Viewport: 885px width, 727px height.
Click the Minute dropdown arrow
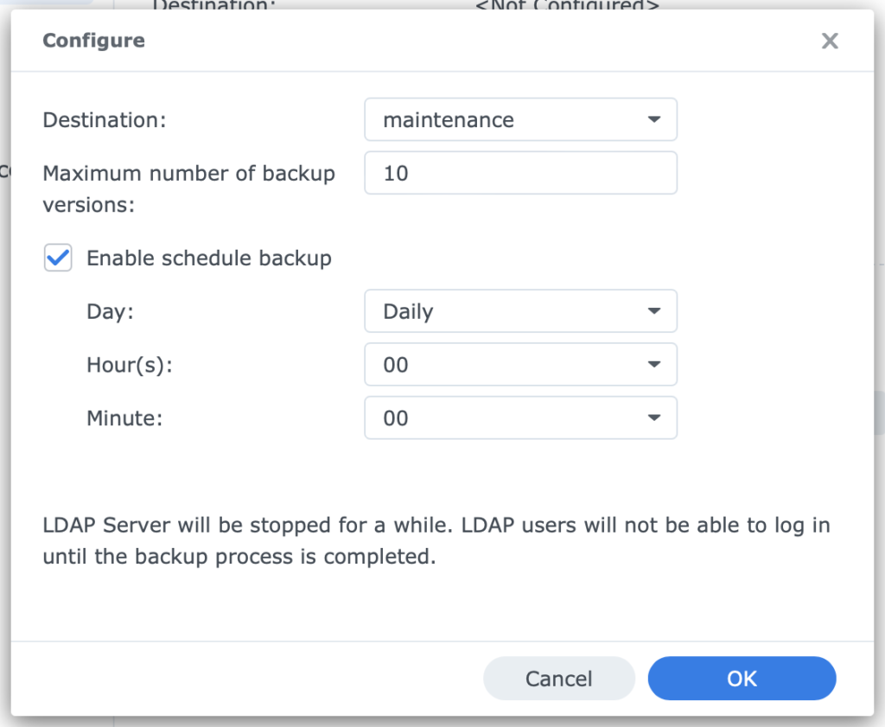point(656,418)
